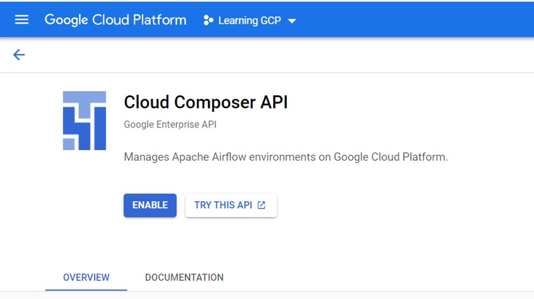
Task: Select the Learning GCP project name
Action: [x=249, y=20]
